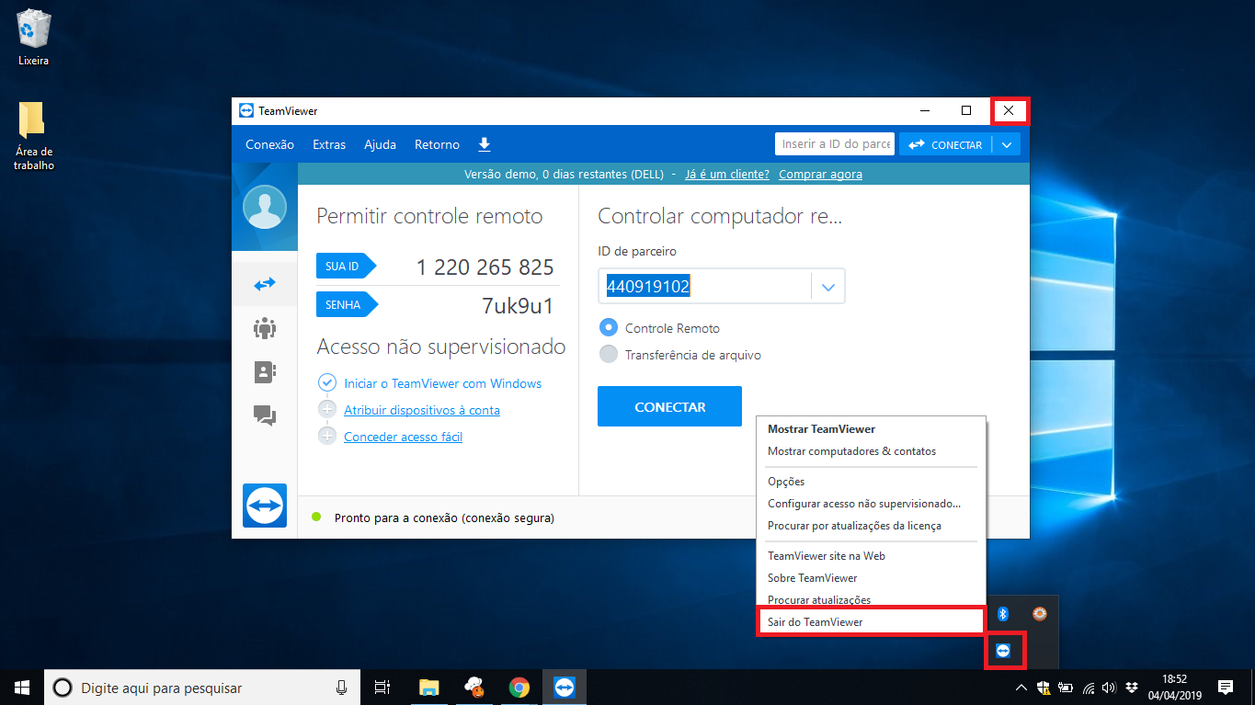Expand the ID de parceiro dropdown
This screenshot has width=1255, height=705.
pos(827,287)
